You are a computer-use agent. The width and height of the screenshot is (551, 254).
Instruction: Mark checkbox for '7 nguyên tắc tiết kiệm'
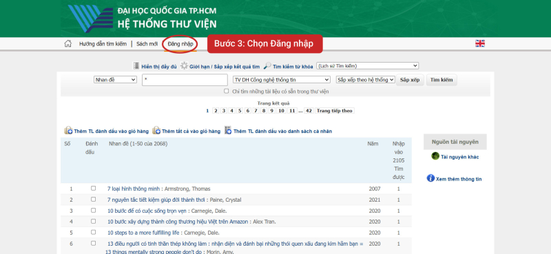(x=93, y=199)
